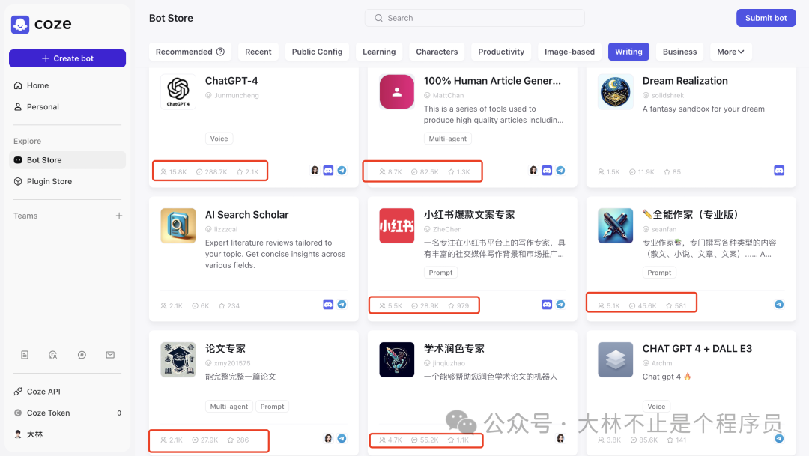The image size is (809, 456).
Task: Open the 小红书 red logo thumbnail
Action: 397,226
